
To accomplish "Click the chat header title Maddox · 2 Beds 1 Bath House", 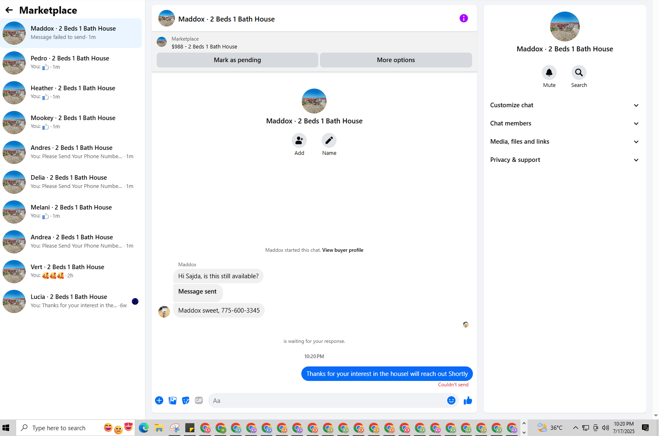I will pos(227,19).
